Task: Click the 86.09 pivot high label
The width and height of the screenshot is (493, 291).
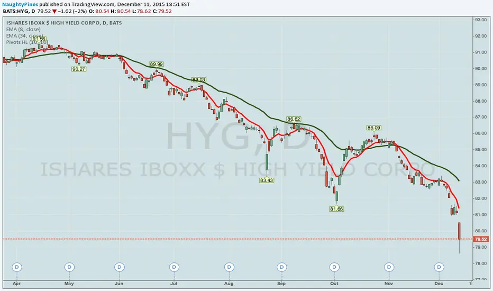Action: [x=374, y=128]
